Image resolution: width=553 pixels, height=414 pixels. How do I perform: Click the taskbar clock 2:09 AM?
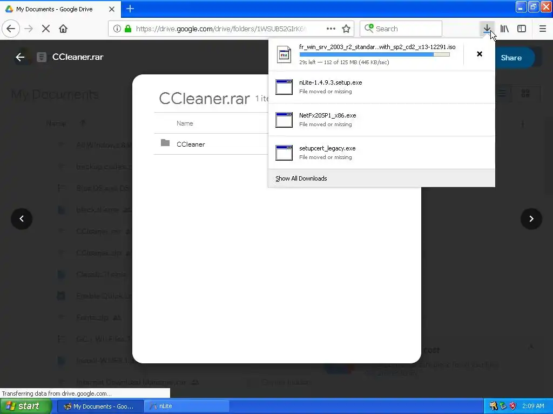(x=533, y=406)
